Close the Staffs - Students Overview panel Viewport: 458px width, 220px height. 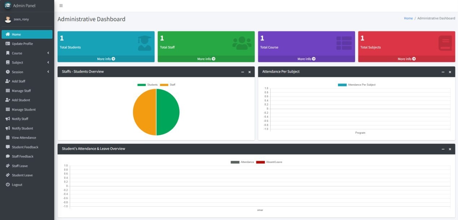point(249,72)
